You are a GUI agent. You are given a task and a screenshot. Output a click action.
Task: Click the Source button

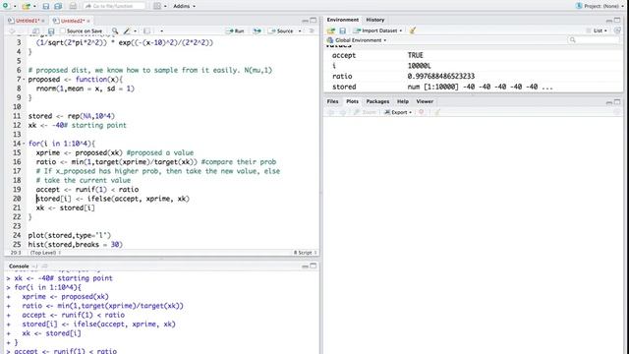point(281,30)
